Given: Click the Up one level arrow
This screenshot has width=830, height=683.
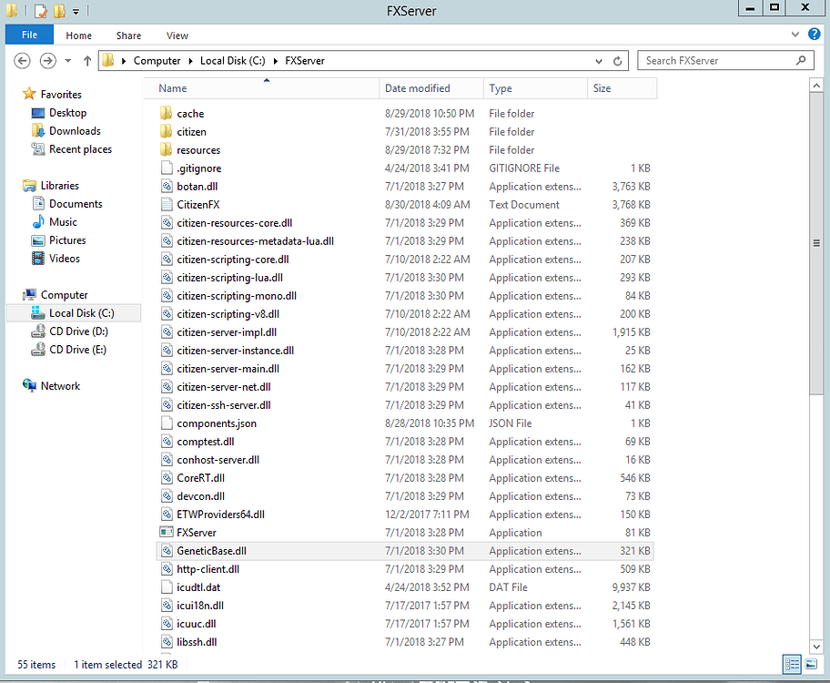Looking at the screenshot, I should coord(87,61).
